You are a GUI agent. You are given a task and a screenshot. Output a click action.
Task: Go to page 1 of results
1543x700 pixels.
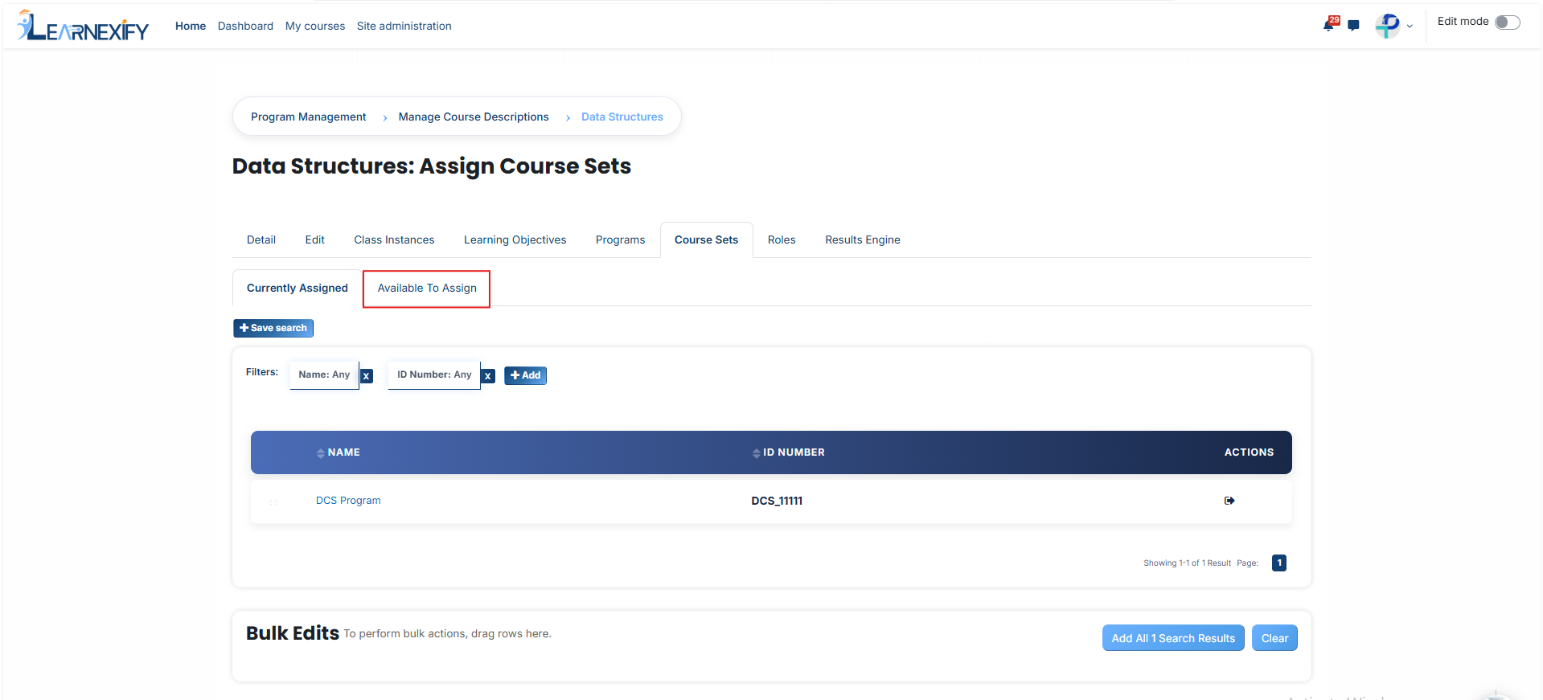[1279, 563]
